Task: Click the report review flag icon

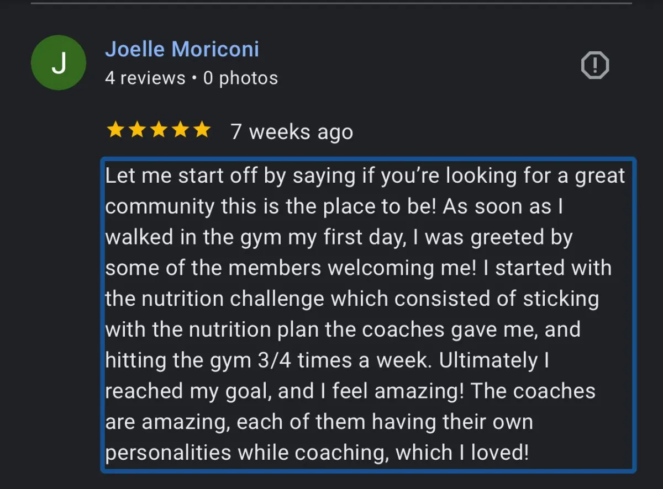Action: (x=595, y=66)
